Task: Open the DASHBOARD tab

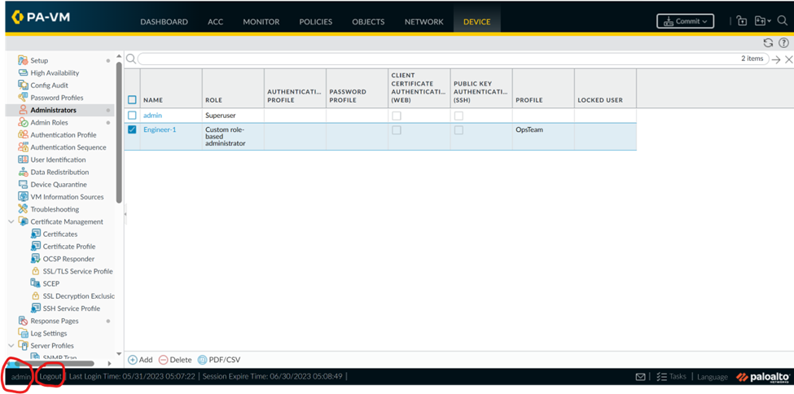Action: (164, 22)
